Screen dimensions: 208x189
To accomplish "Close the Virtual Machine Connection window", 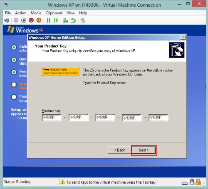I will pyautogui.click(x=199, y=4).
